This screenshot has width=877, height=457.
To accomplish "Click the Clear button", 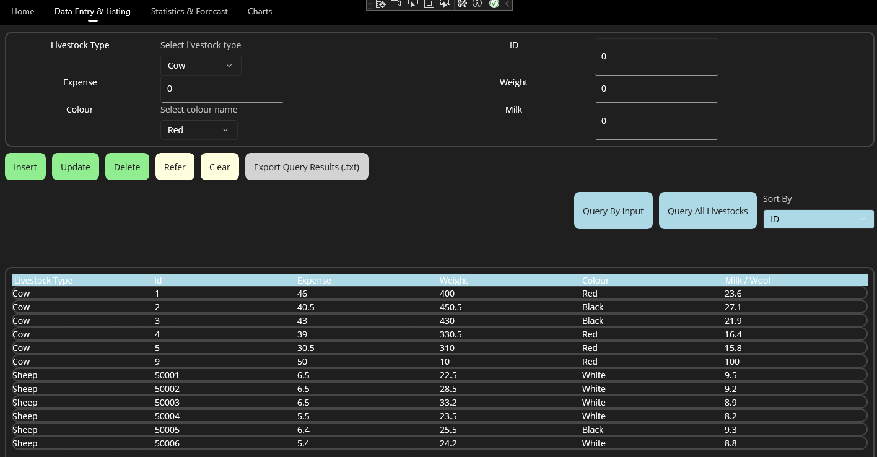I will pyautogui.click(x=220, y=167).
